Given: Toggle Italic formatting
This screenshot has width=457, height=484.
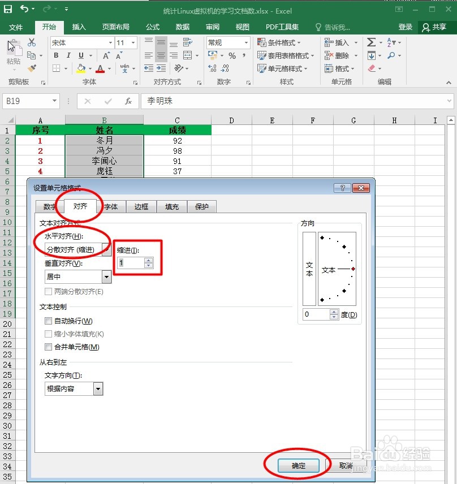Looking at the screenshot, I should coord(68,55).
